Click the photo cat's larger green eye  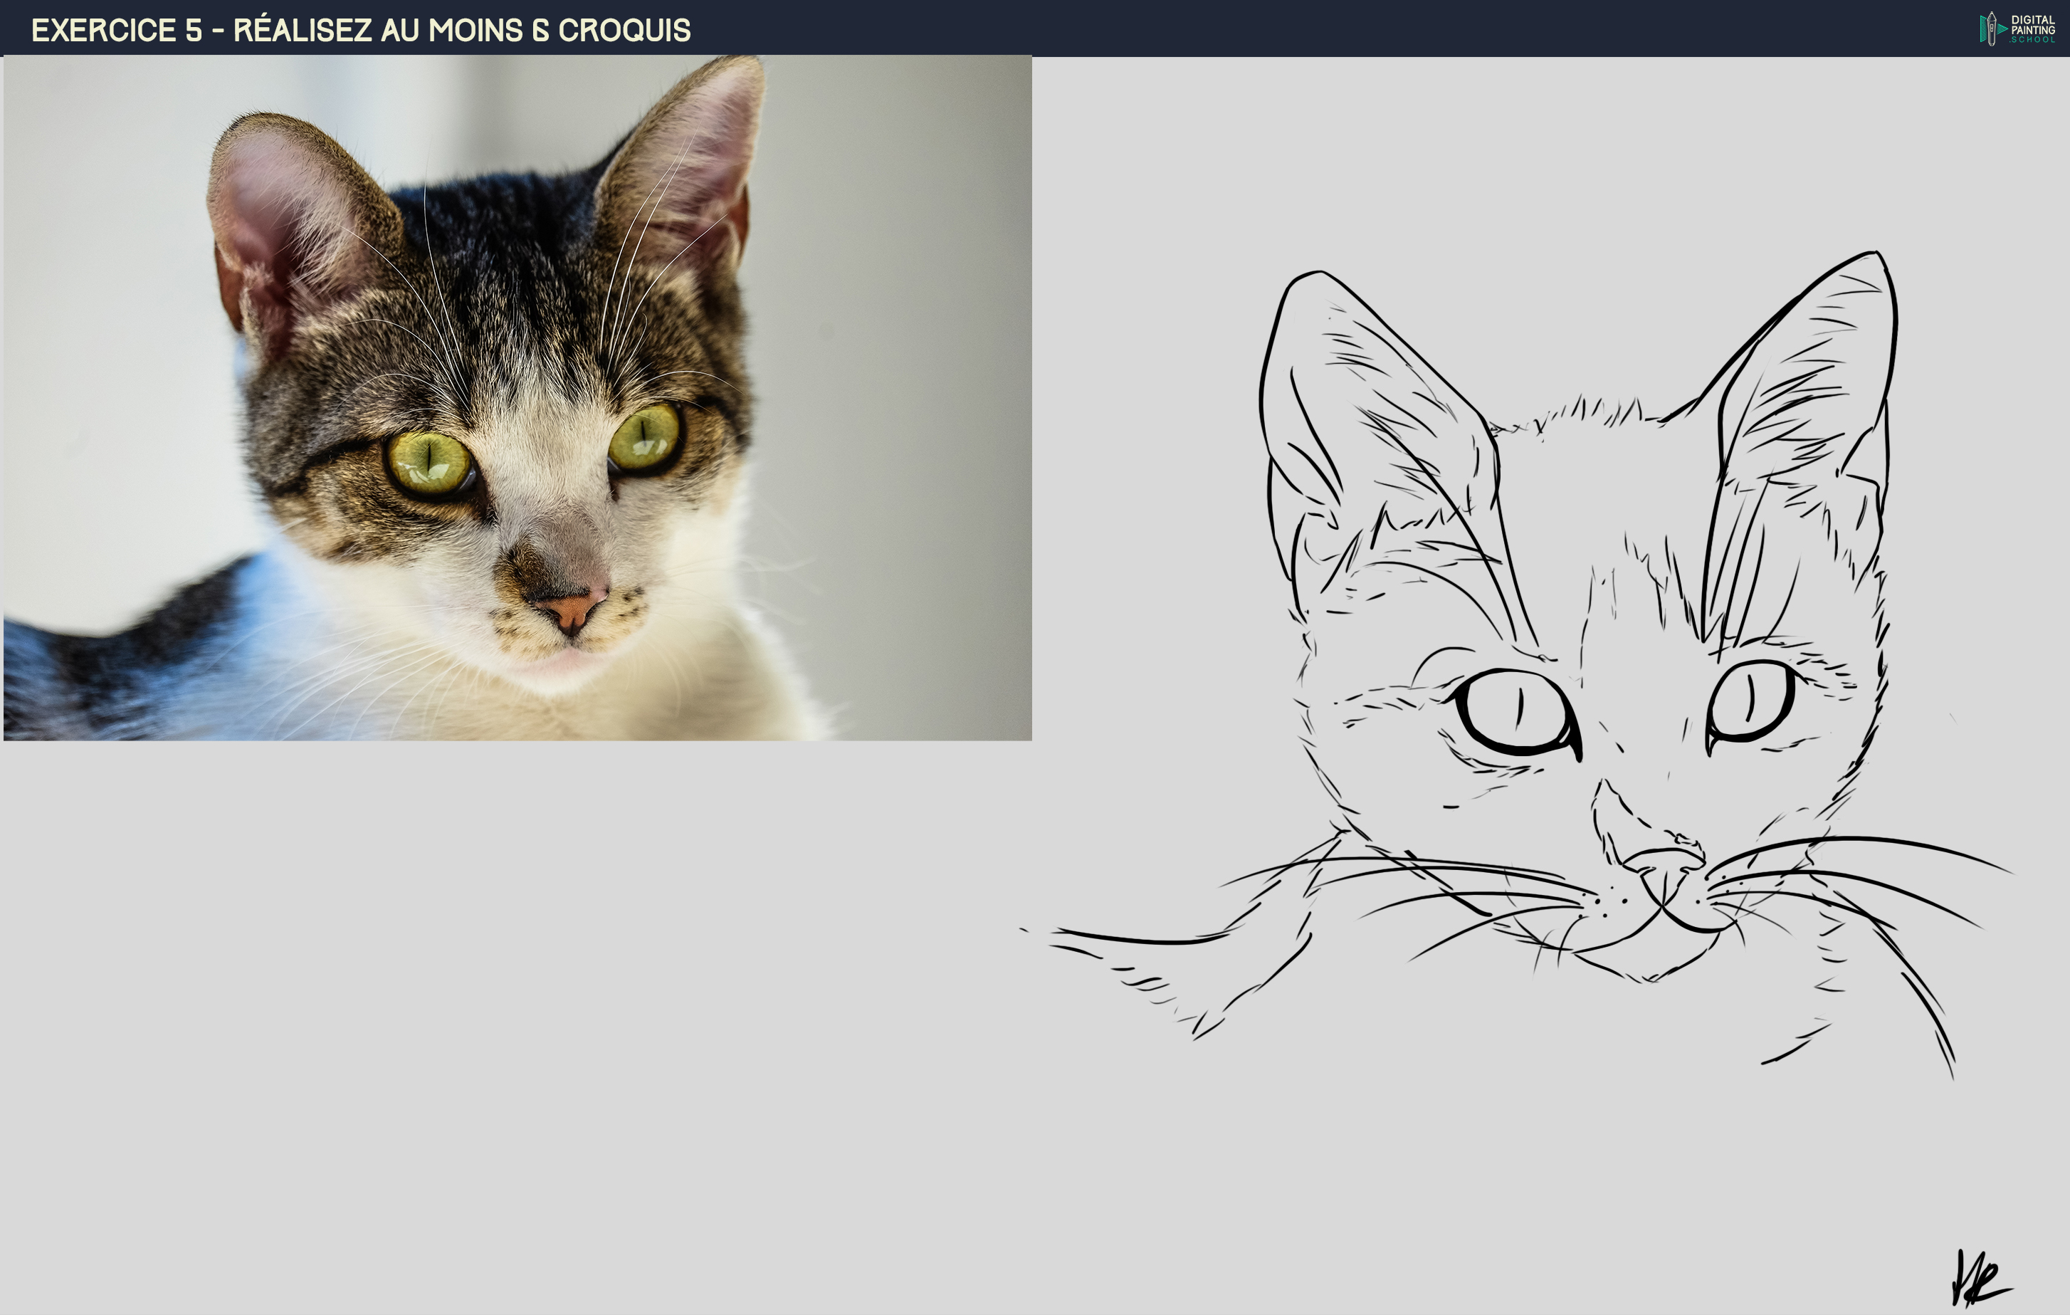430,463
